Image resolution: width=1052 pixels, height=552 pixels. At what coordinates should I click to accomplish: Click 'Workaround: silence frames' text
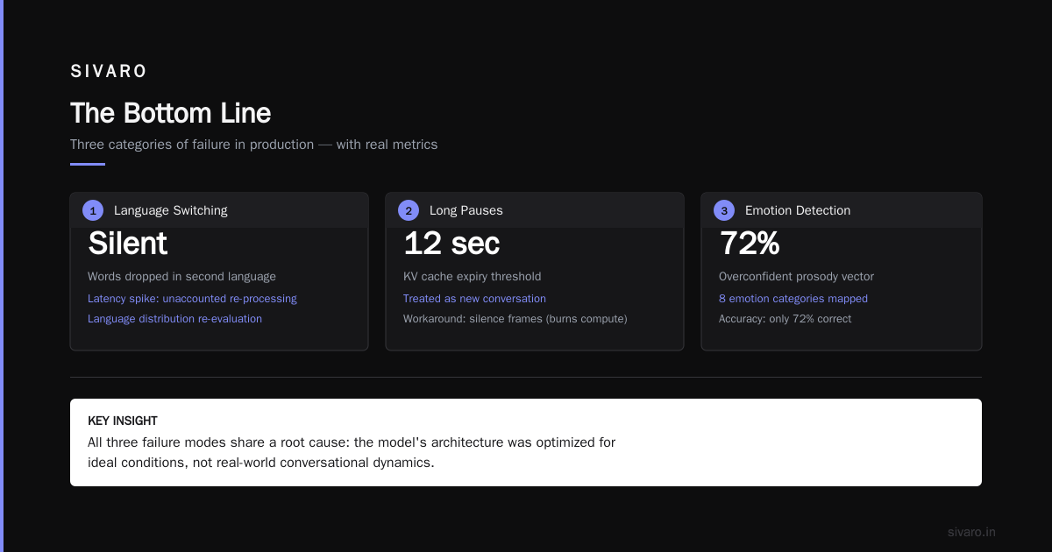coord(473,319)
